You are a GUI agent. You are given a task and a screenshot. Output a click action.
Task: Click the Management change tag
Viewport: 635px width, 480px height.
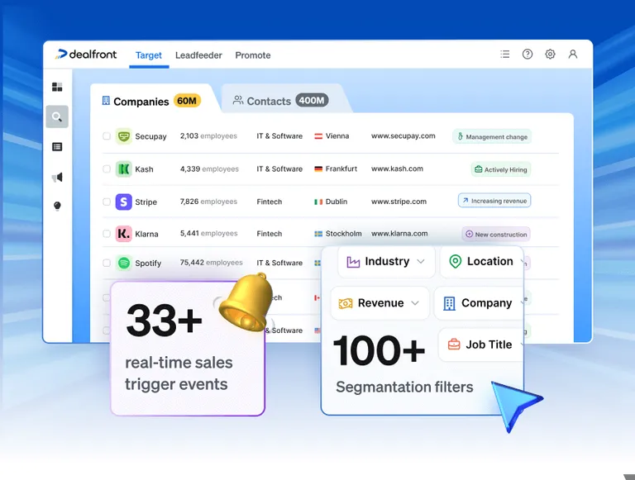tap(492, 137)
